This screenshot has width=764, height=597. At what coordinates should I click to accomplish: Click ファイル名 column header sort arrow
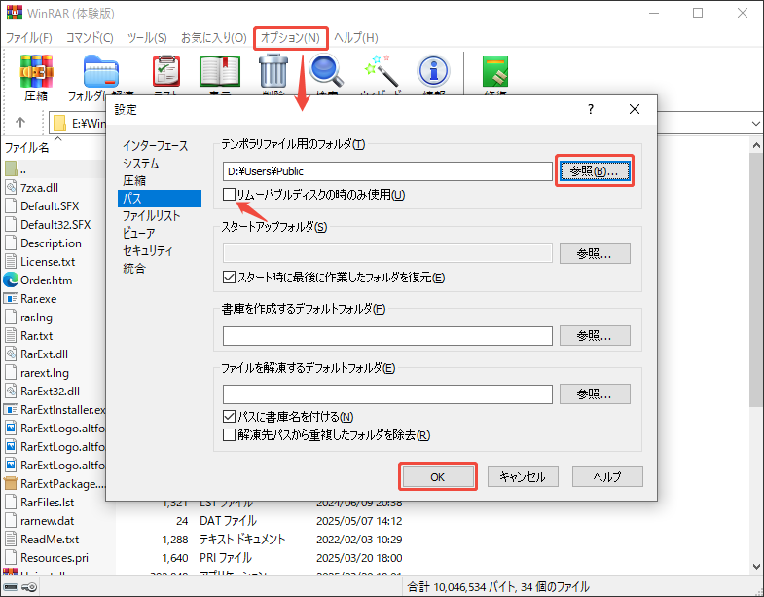[58, 139]
